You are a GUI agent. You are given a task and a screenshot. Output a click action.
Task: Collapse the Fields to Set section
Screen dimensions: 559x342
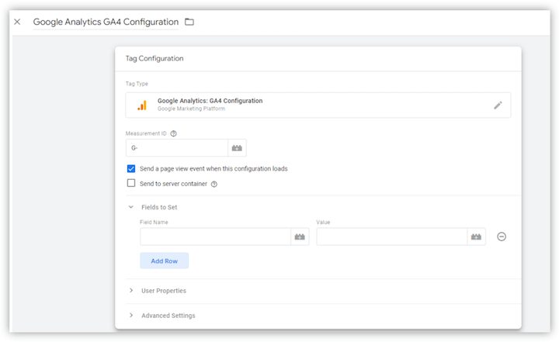pyautogui.click(x=131, y=207)
